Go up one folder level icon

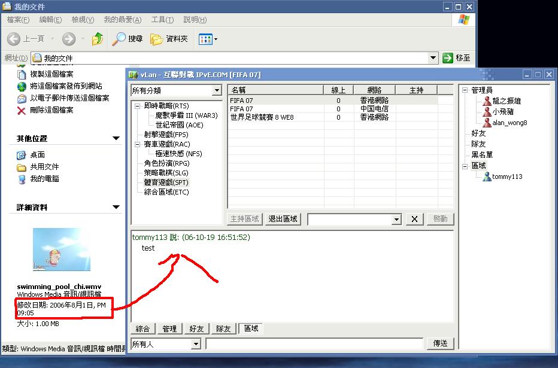pos(98,39)
